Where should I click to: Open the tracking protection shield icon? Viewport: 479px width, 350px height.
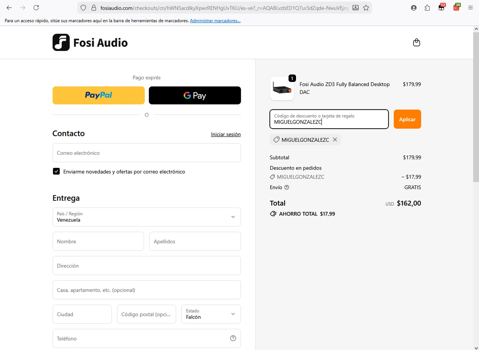[83, 8]
